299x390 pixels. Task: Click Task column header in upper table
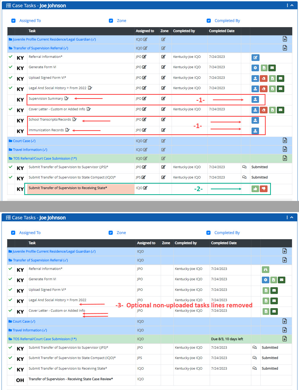[x=32, y=31]
